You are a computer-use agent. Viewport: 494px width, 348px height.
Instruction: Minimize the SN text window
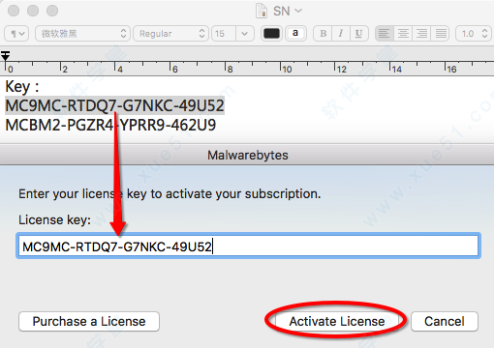click(33, 11)
